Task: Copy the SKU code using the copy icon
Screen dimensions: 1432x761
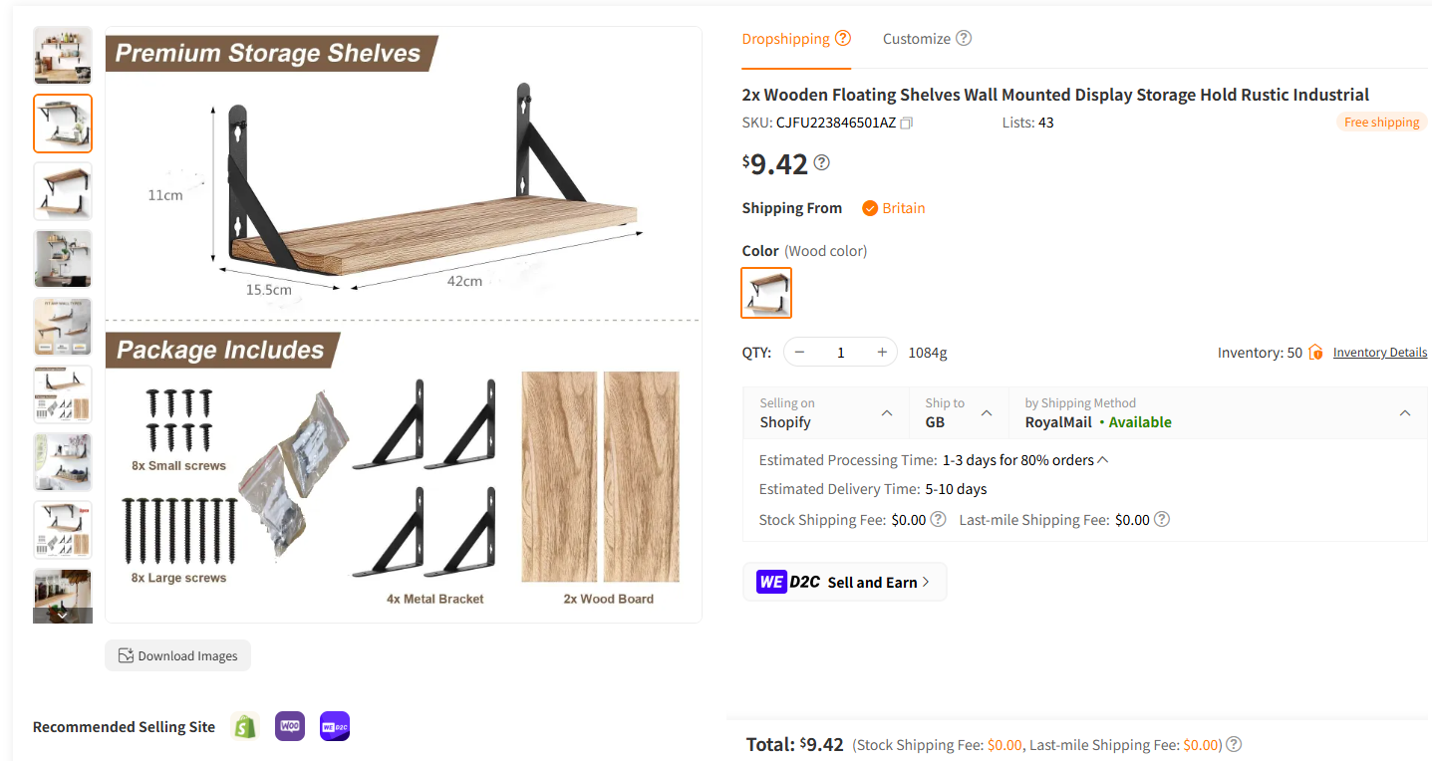Action: tap(905, 122)
